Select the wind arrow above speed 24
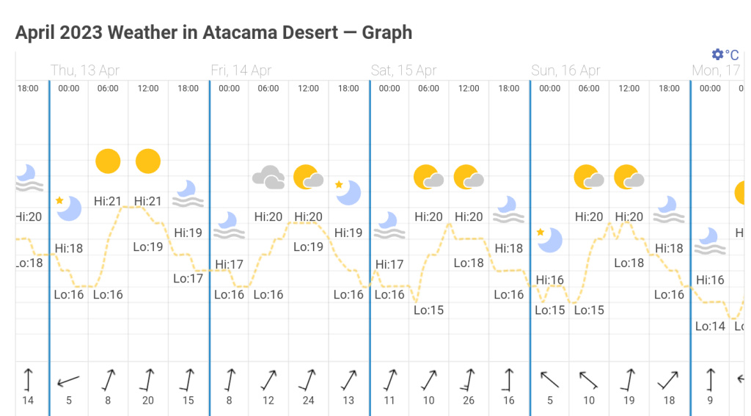Image resolution: width=751 pixels, height=416 pixels. click(308, 379)
